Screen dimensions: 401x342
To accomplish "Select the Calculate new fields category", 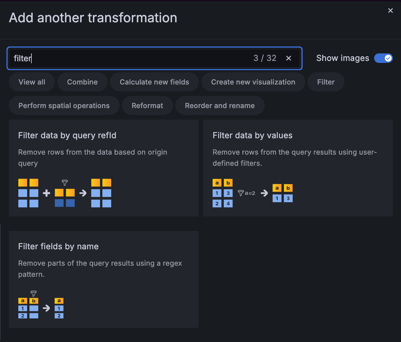I will [154, 82].
